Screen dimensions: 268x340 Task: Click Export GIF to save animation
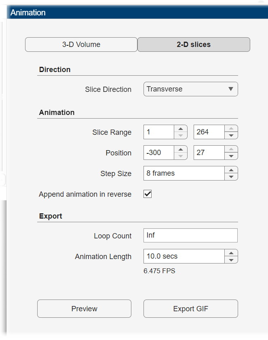190,308
